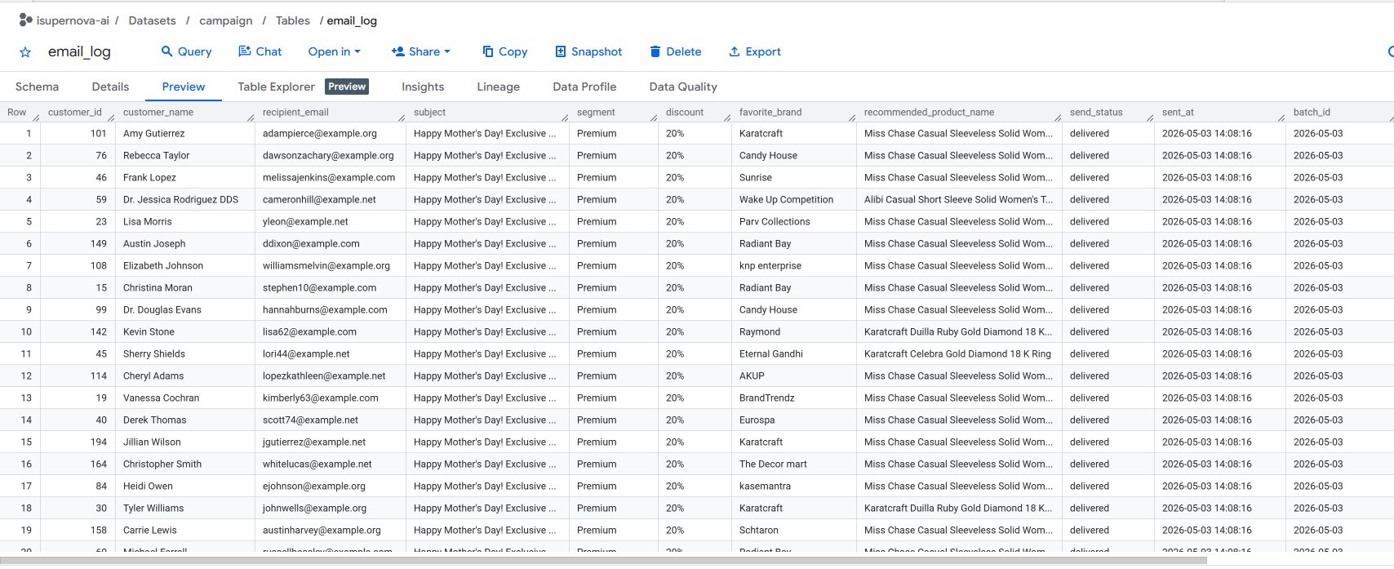Click the Query magnifier icon

pyautogui.click(x=167, y=51)
